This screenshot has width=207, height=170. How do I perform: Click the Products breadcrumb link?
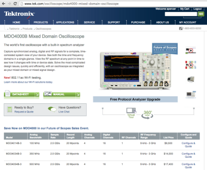(27, 29)
